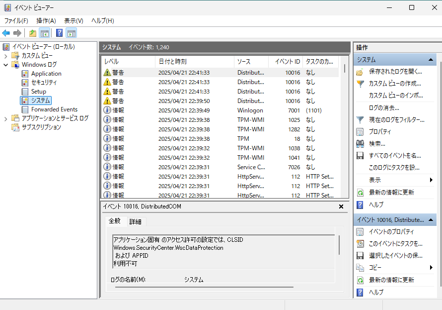Click 現在のログをフィルター funnel icon
442x310 pixels.
(360, 120)
